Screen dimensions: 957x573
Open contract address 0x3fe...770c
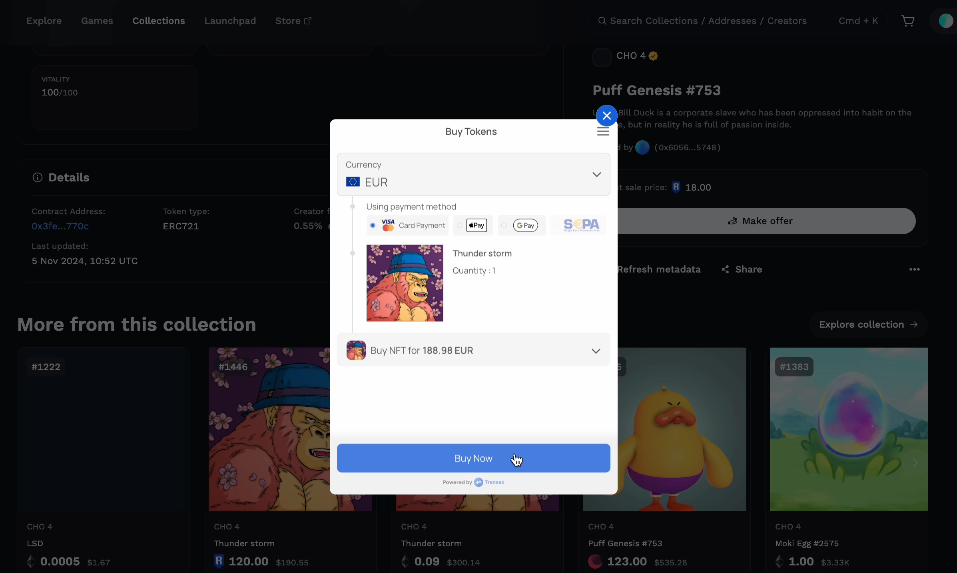coord(60,226)
